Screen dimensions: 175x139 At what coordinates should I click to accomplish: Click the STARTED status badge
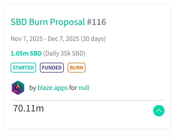[23, 68]
